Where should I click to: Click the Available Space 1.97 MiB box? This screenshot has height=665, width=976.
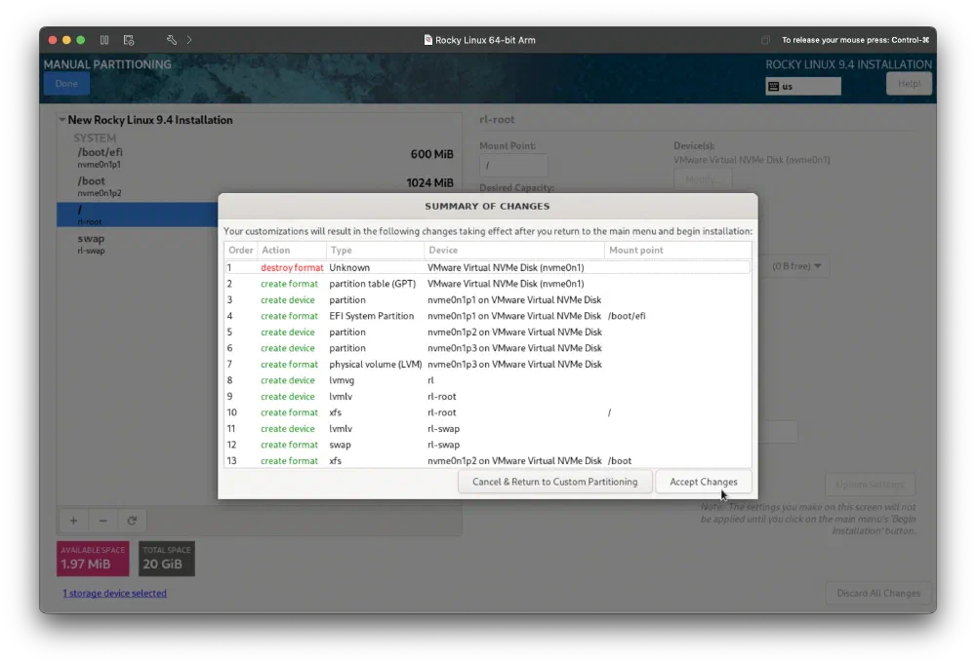tap(95, 559)
